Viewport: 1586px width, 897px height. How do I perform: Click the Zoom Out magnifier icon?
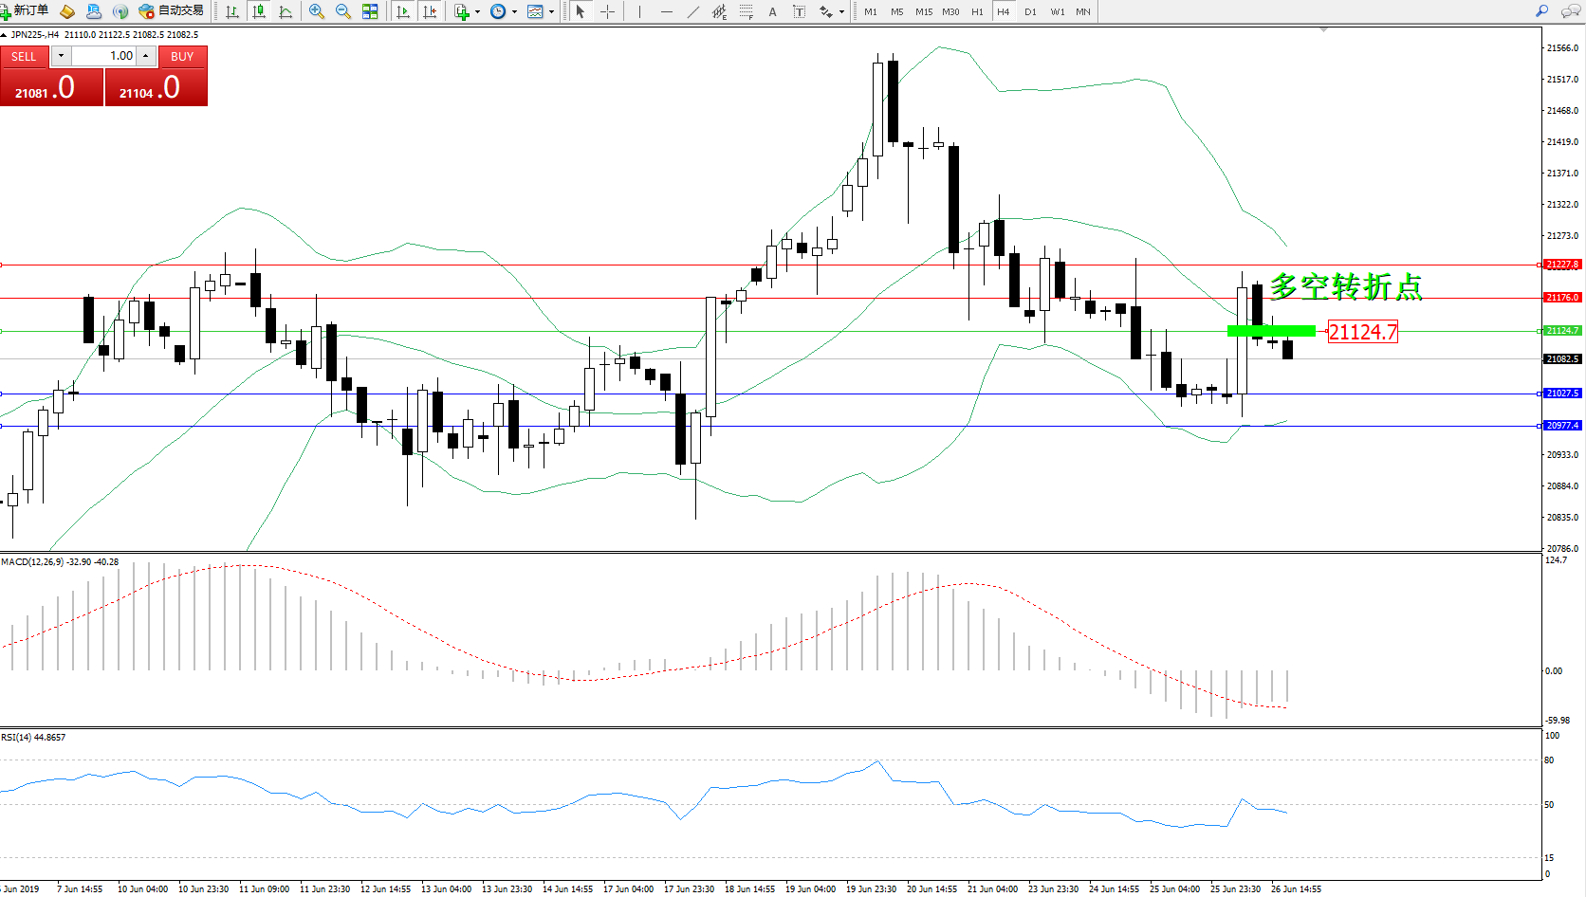point(343,11)
